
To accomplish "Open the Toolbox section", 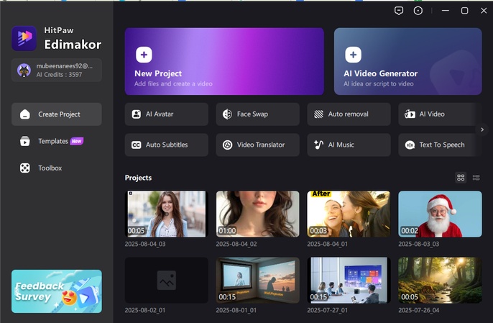I will coord(57,168).
